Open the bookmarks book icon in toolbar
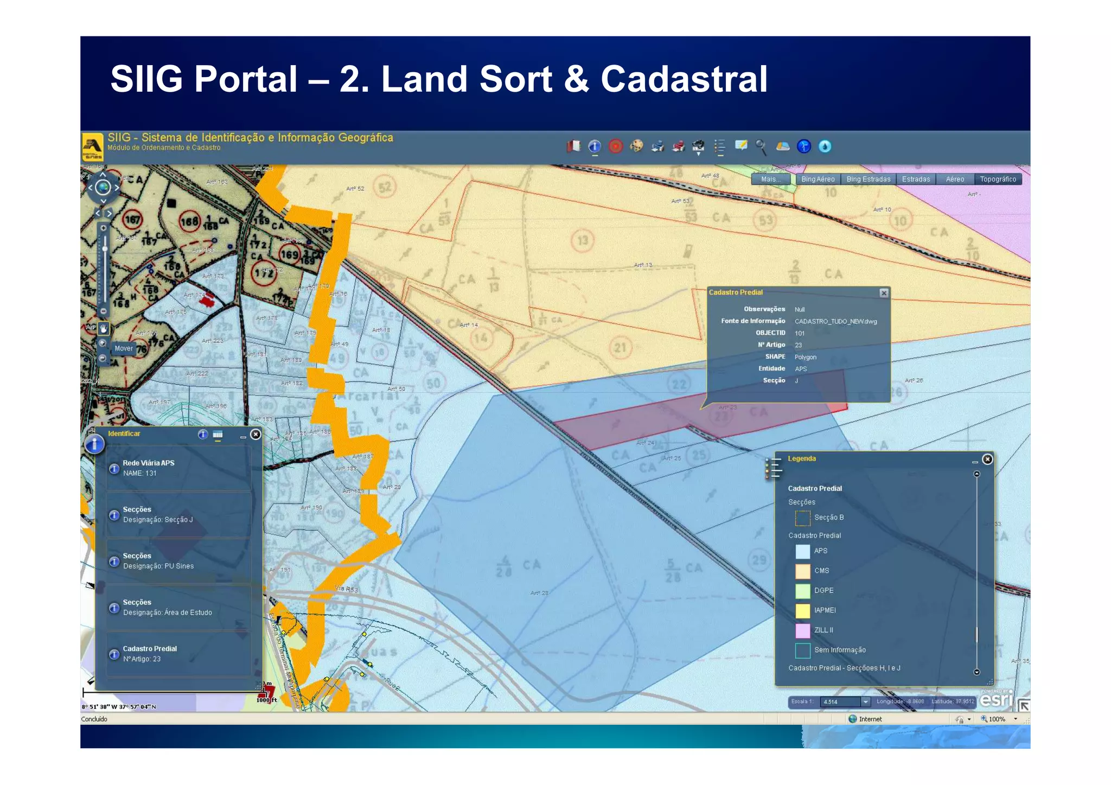 [x=573, y=146]
